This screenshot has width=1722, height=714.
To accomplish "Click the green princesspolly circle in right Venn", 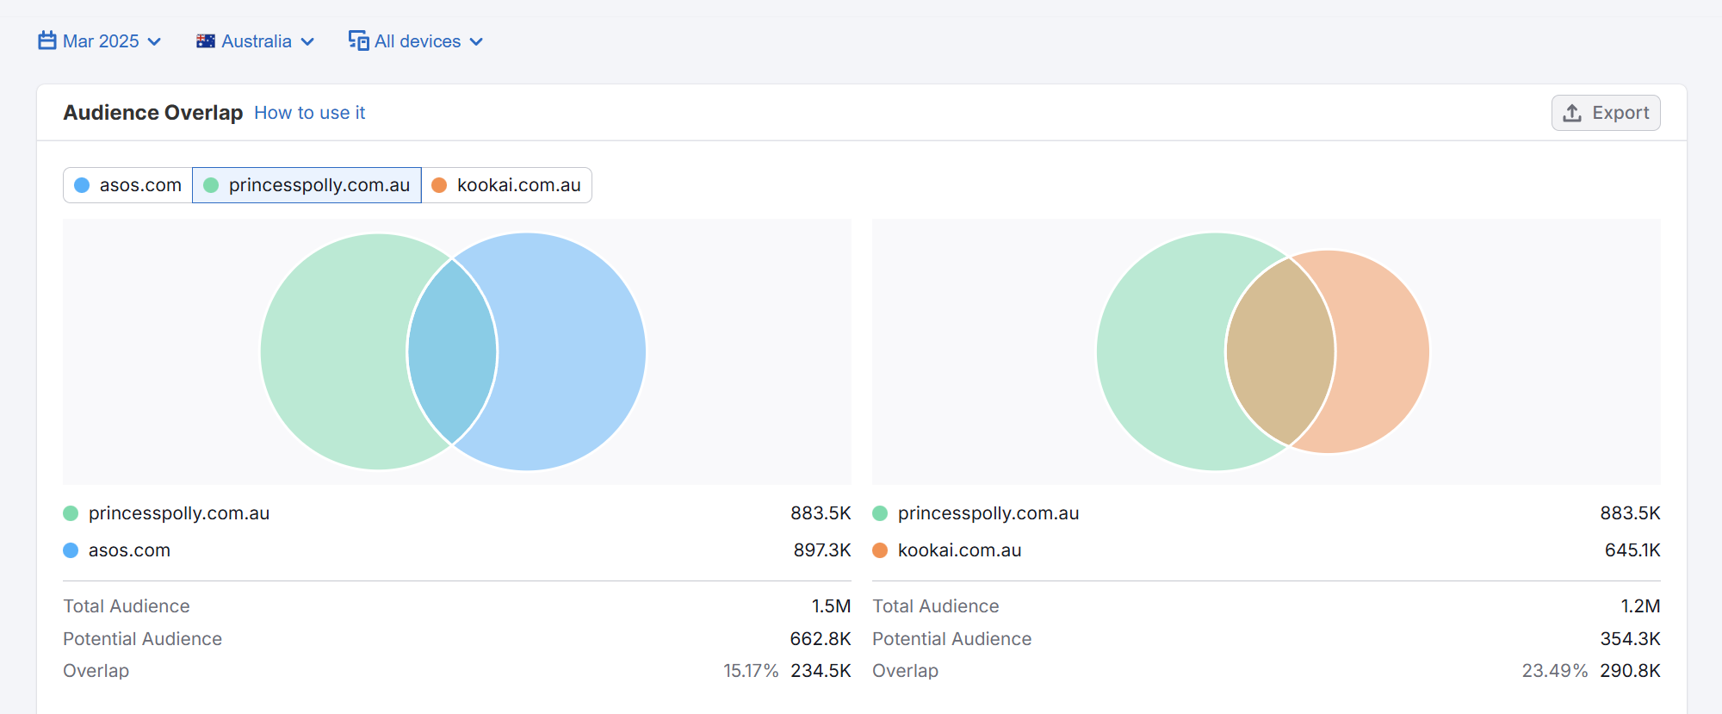I will [1158, 351].
